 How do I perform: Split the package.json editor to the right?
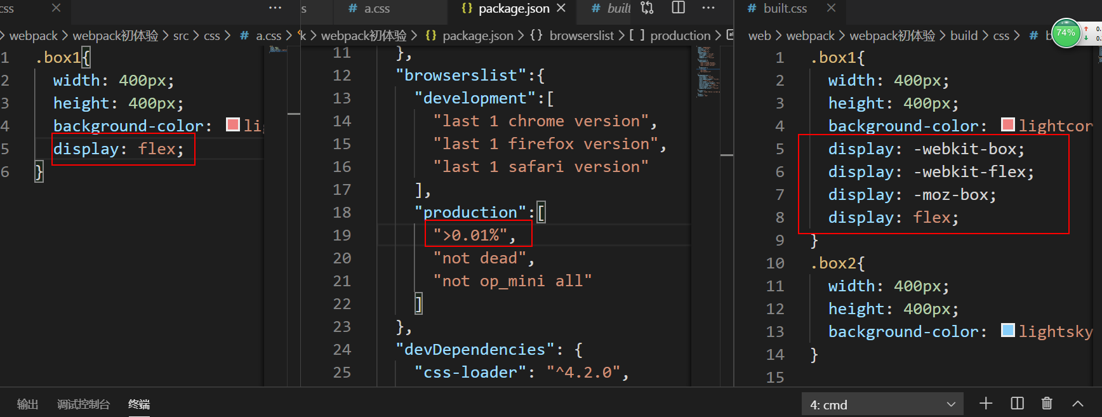678,8
